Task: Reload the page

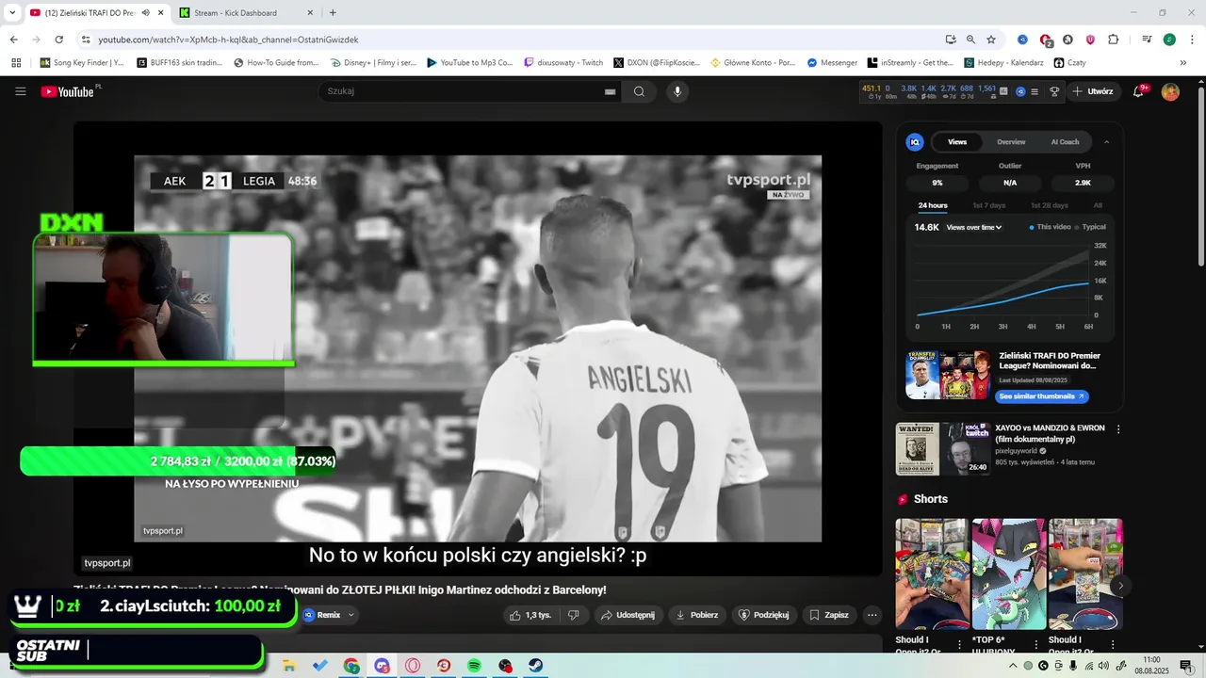Action: [58, 40]
